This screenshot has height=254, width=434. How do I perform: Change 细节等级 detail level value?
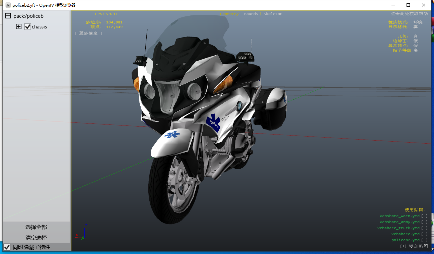pyautogui.click(x=415, y=50)
